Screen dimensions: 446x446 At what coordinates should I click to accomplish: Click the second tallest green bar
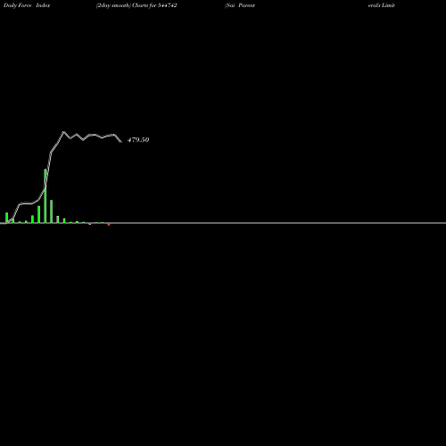(x=52, y=211)
